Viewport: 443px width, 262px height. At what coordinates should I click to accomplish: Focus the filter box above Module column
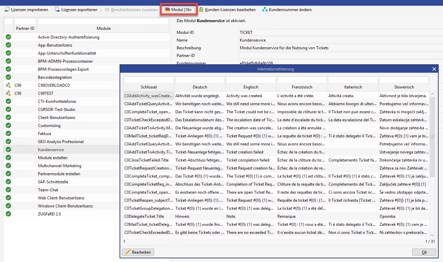[103, 21]
